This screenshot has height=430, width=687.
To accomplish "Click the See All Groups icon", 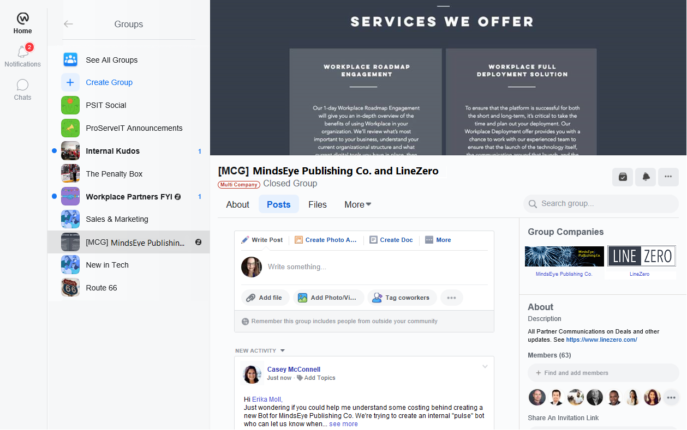I will coord(70,60).
